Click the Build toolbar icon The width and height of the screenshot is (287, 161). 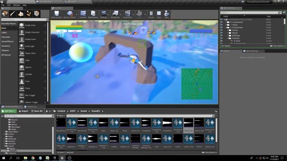139,14
